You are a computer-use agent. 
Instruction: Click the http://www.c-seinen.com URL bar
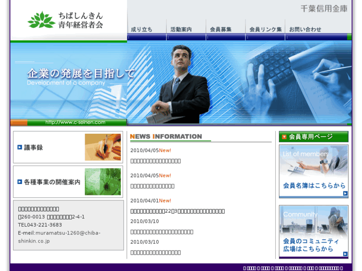(75, 122)
